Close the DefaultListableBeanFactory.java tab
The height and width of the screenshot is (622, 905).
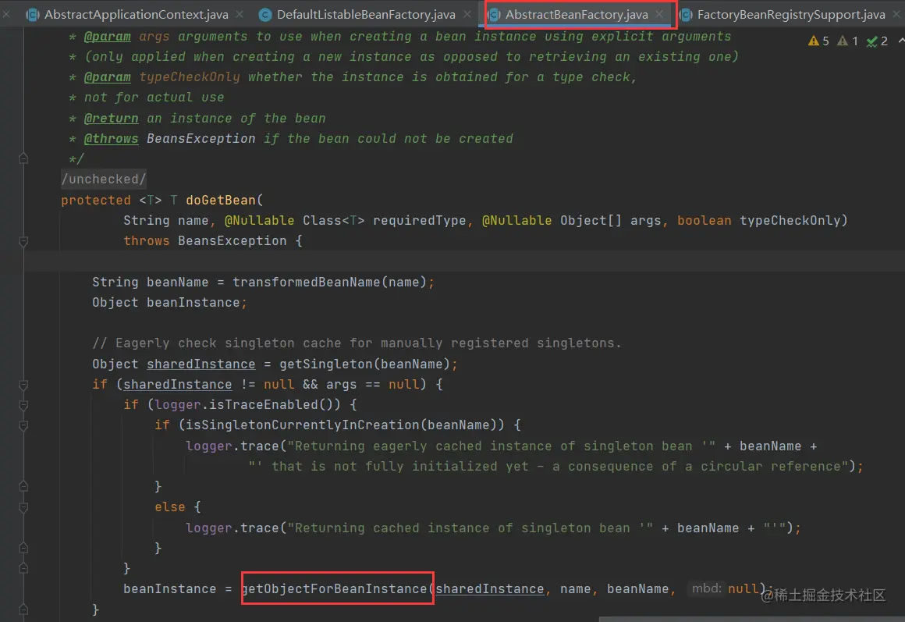467,14
